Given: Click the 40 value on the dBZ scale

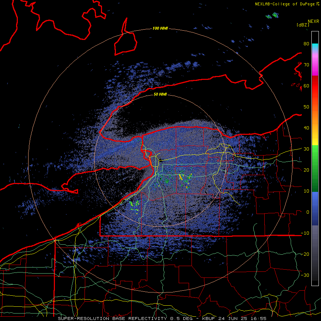Looking at the screenshot, I should tap(306, 128).
